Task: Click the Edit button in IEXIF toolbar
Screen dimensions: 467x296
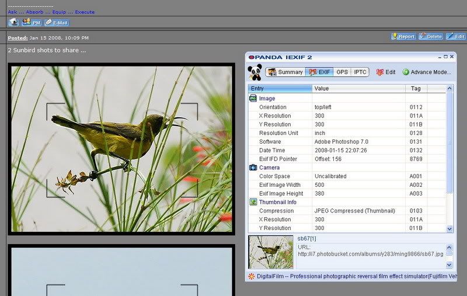Action: [385, 72]
